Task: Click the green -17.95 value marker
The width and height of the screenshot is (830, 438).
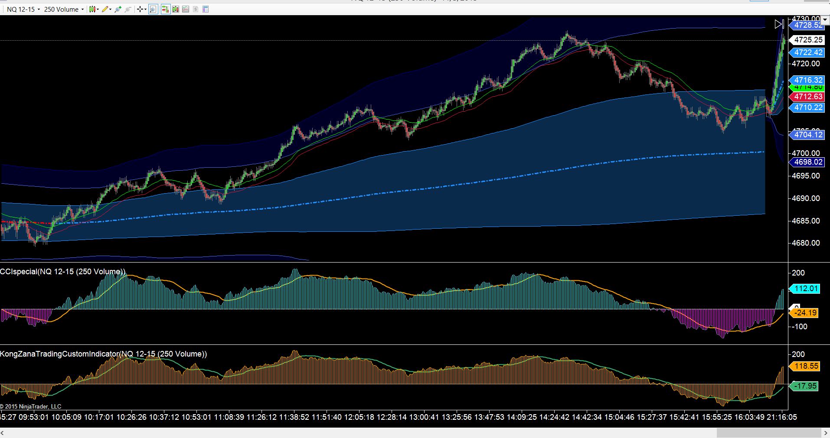Action: (x=804, y=386)
